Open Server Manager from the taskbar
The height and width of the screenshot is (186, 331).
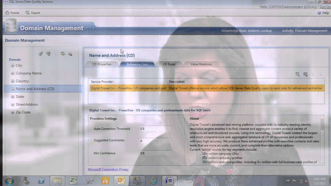[26, 181]
